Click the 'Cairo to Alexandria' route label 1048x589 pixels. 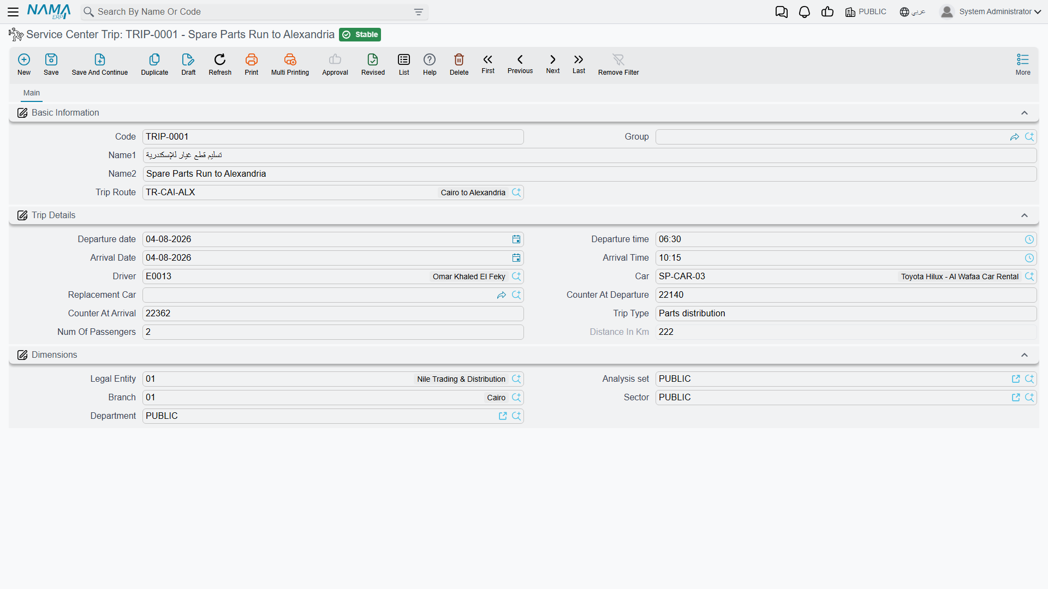(473, 193)
